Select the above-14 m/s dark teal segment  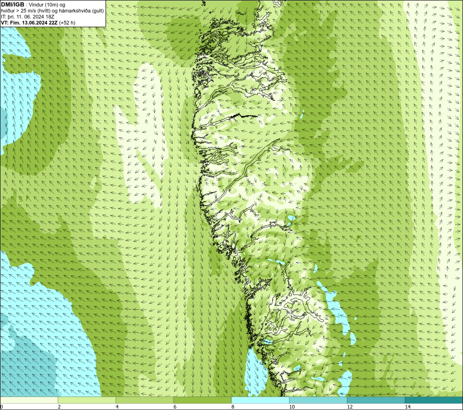click(x=434, y=400)
